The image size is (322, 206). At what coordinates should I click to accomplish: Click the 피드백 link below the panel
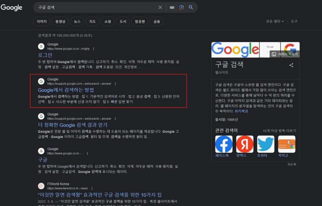click(292, 164)
